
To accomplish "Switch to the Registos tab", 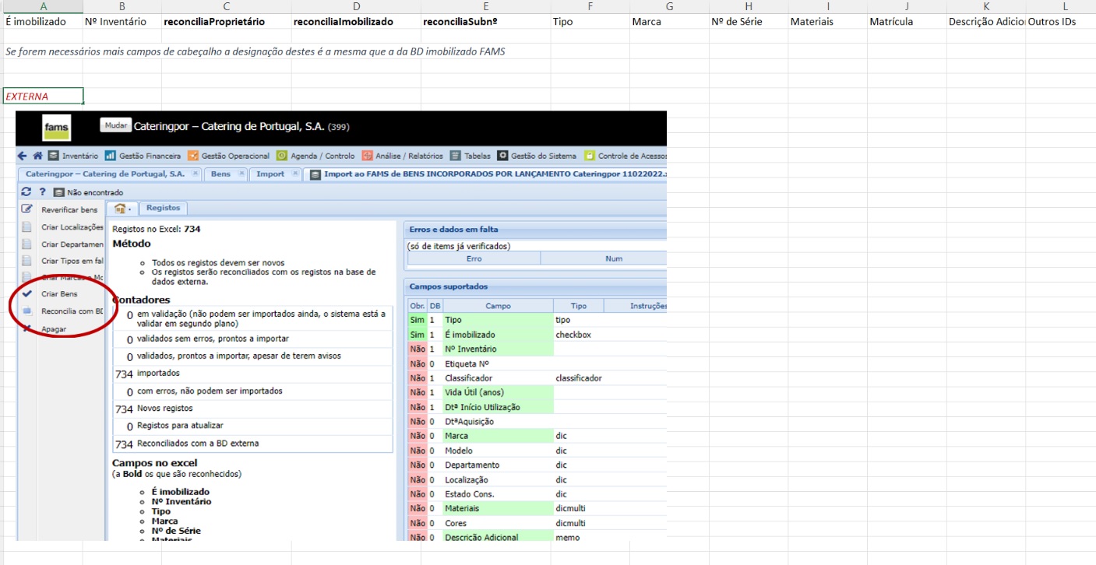I will click(x=163, y=208).
